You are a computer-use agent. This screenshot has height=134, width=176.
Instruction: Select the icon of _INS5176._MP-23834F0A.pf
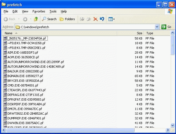pos(5,38)
